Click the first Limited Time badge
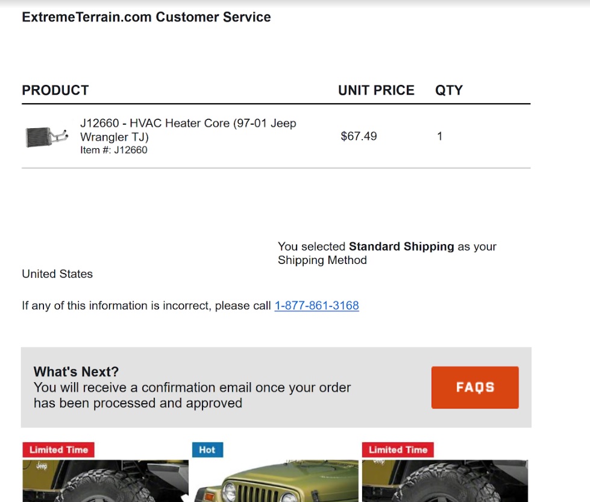This screenshot has width=590, height=502. tap(58, 450)
